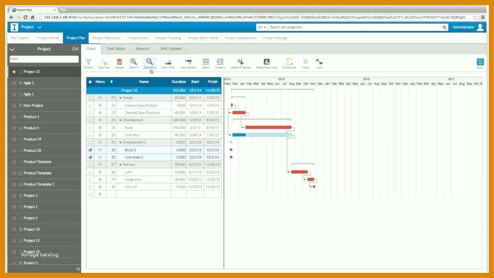
Task: Open the Project Costs tab
Action: [x=138, y=38]
